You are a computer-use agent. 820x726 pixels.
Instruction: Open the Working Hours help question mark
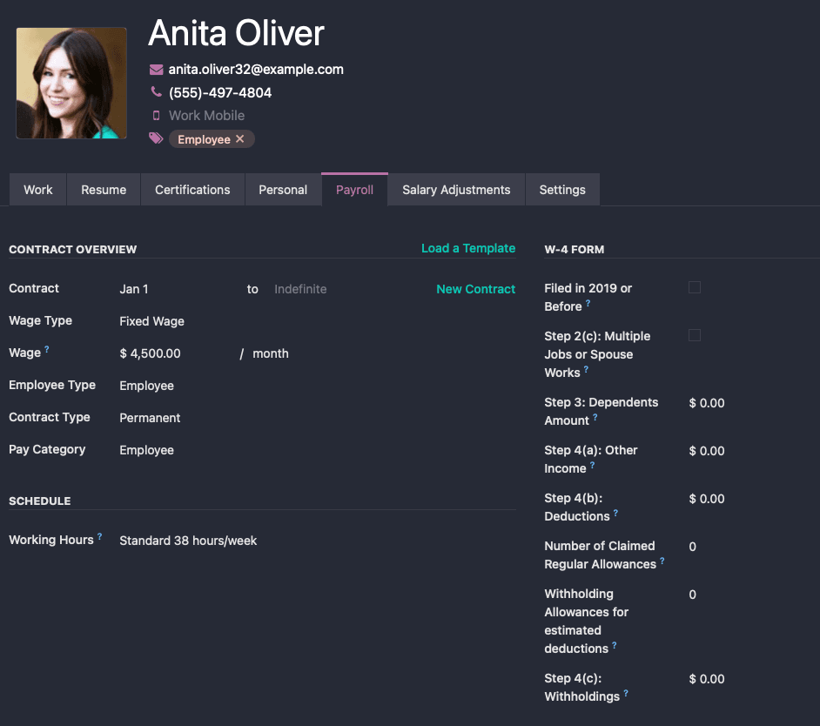[x=99, y=536]
